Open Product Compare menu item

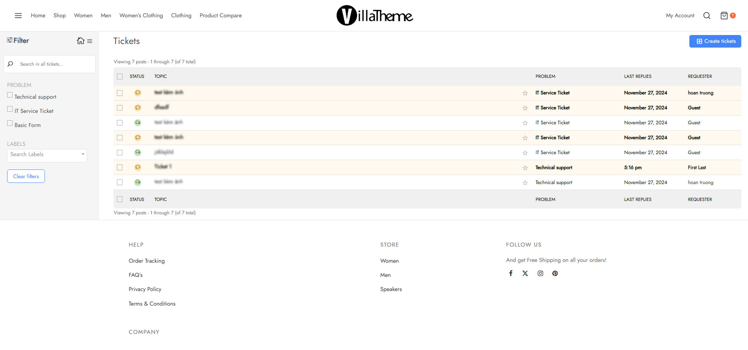click(221, 16)
